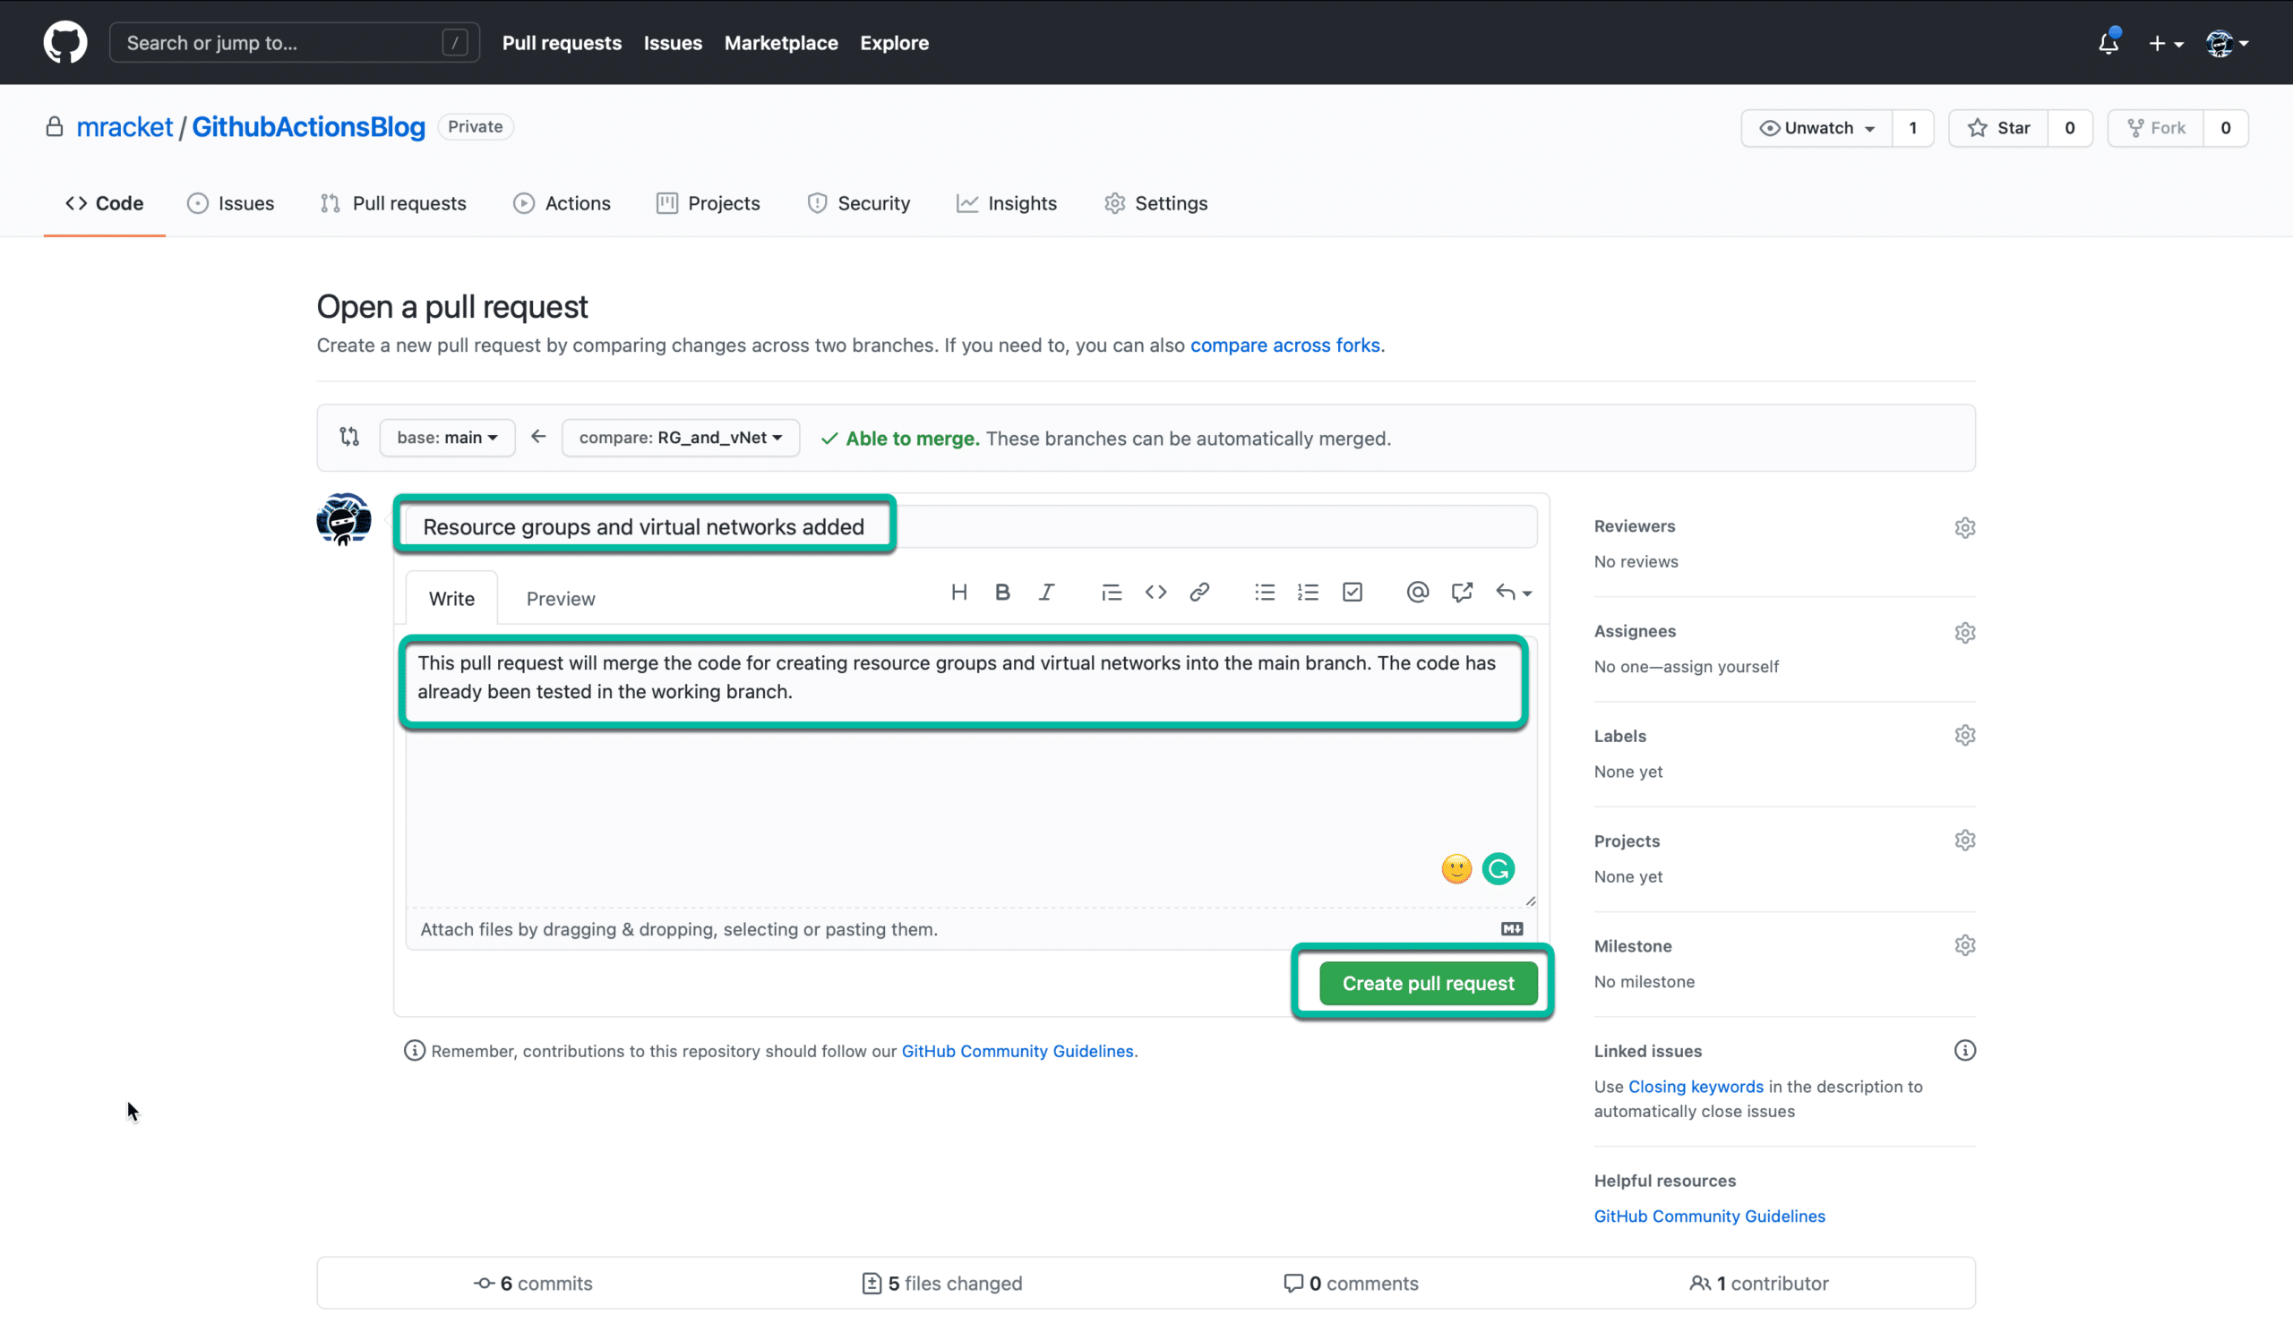The image size is (2293, 1323).
Task: Open the repository Pull requests tab
Action: pyautogui.click(x=394, y=203)
